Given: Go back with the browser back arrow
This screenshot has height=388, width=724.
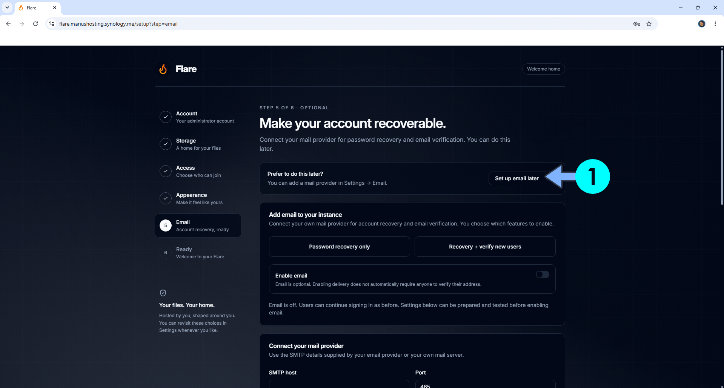Looking at the screenshot, I should [x=8, y=24].
